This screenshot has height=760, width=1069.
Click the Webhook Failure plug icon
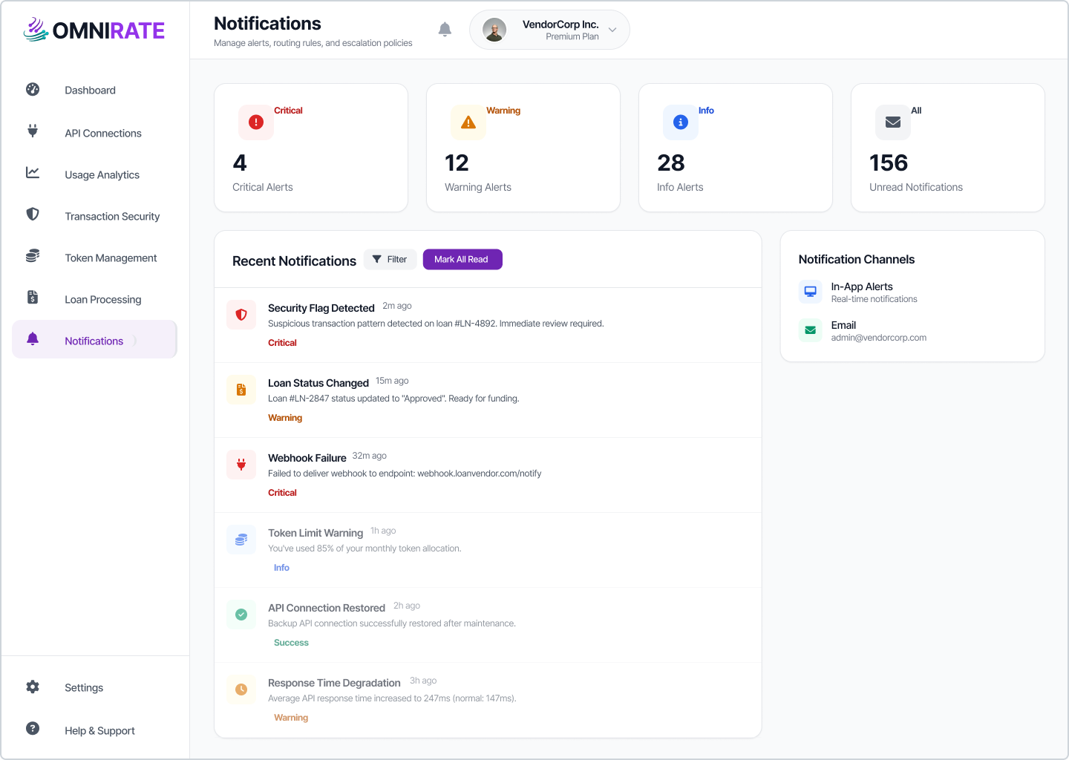(x=241, y=465)
